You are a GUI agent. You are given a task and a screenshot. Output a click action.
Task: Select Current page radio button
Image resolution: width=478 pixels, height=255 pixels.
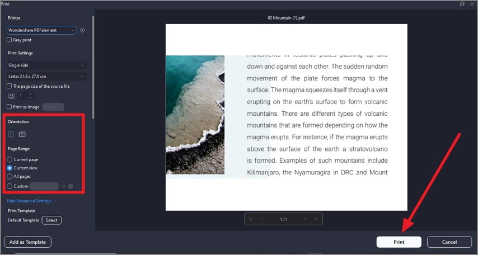tap(10, 159)
